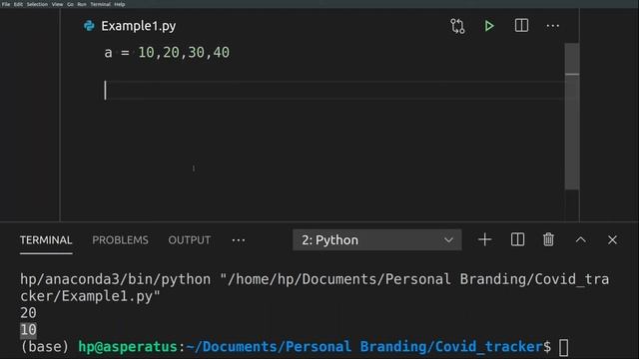This screenshot has width=639, height=359.
Task: Switch to the TERMINAL panel tab
Action: [46, 240]
